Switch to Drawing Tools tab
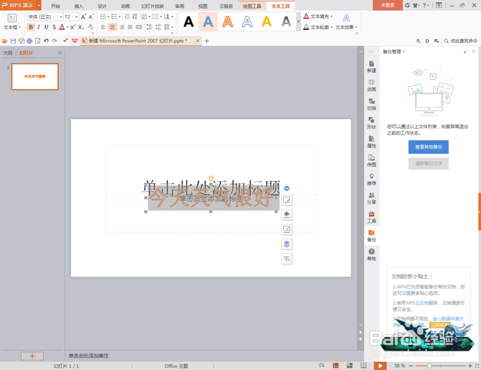 click(252, 6)
